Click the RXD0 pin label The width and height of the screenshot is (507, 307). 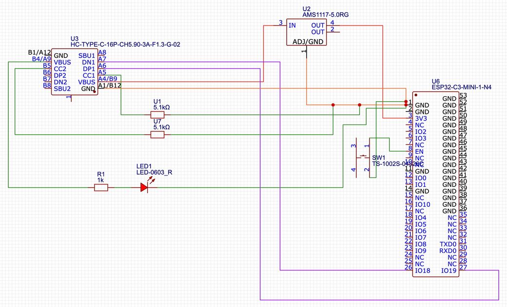(448, 251)
